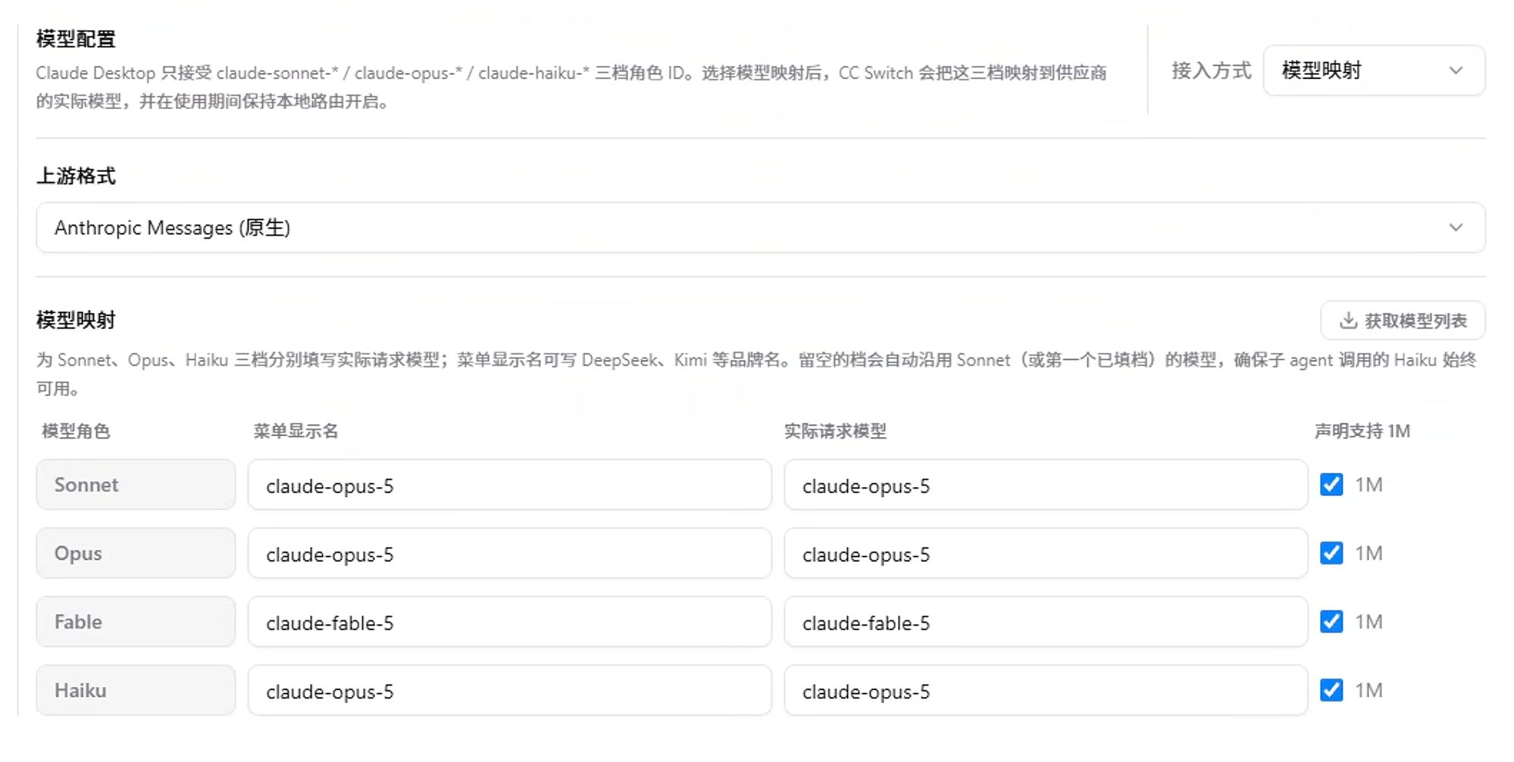Click the 声明支持 1M column header
Screen dimensions: 1514x762
click(1362, 431)
